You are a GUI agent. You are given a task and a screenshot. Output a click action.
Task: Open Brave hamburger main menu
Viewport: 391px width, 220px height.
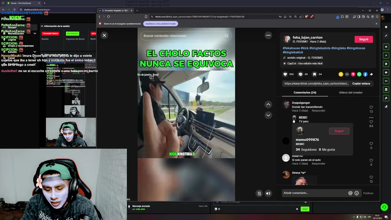(377, 16)
